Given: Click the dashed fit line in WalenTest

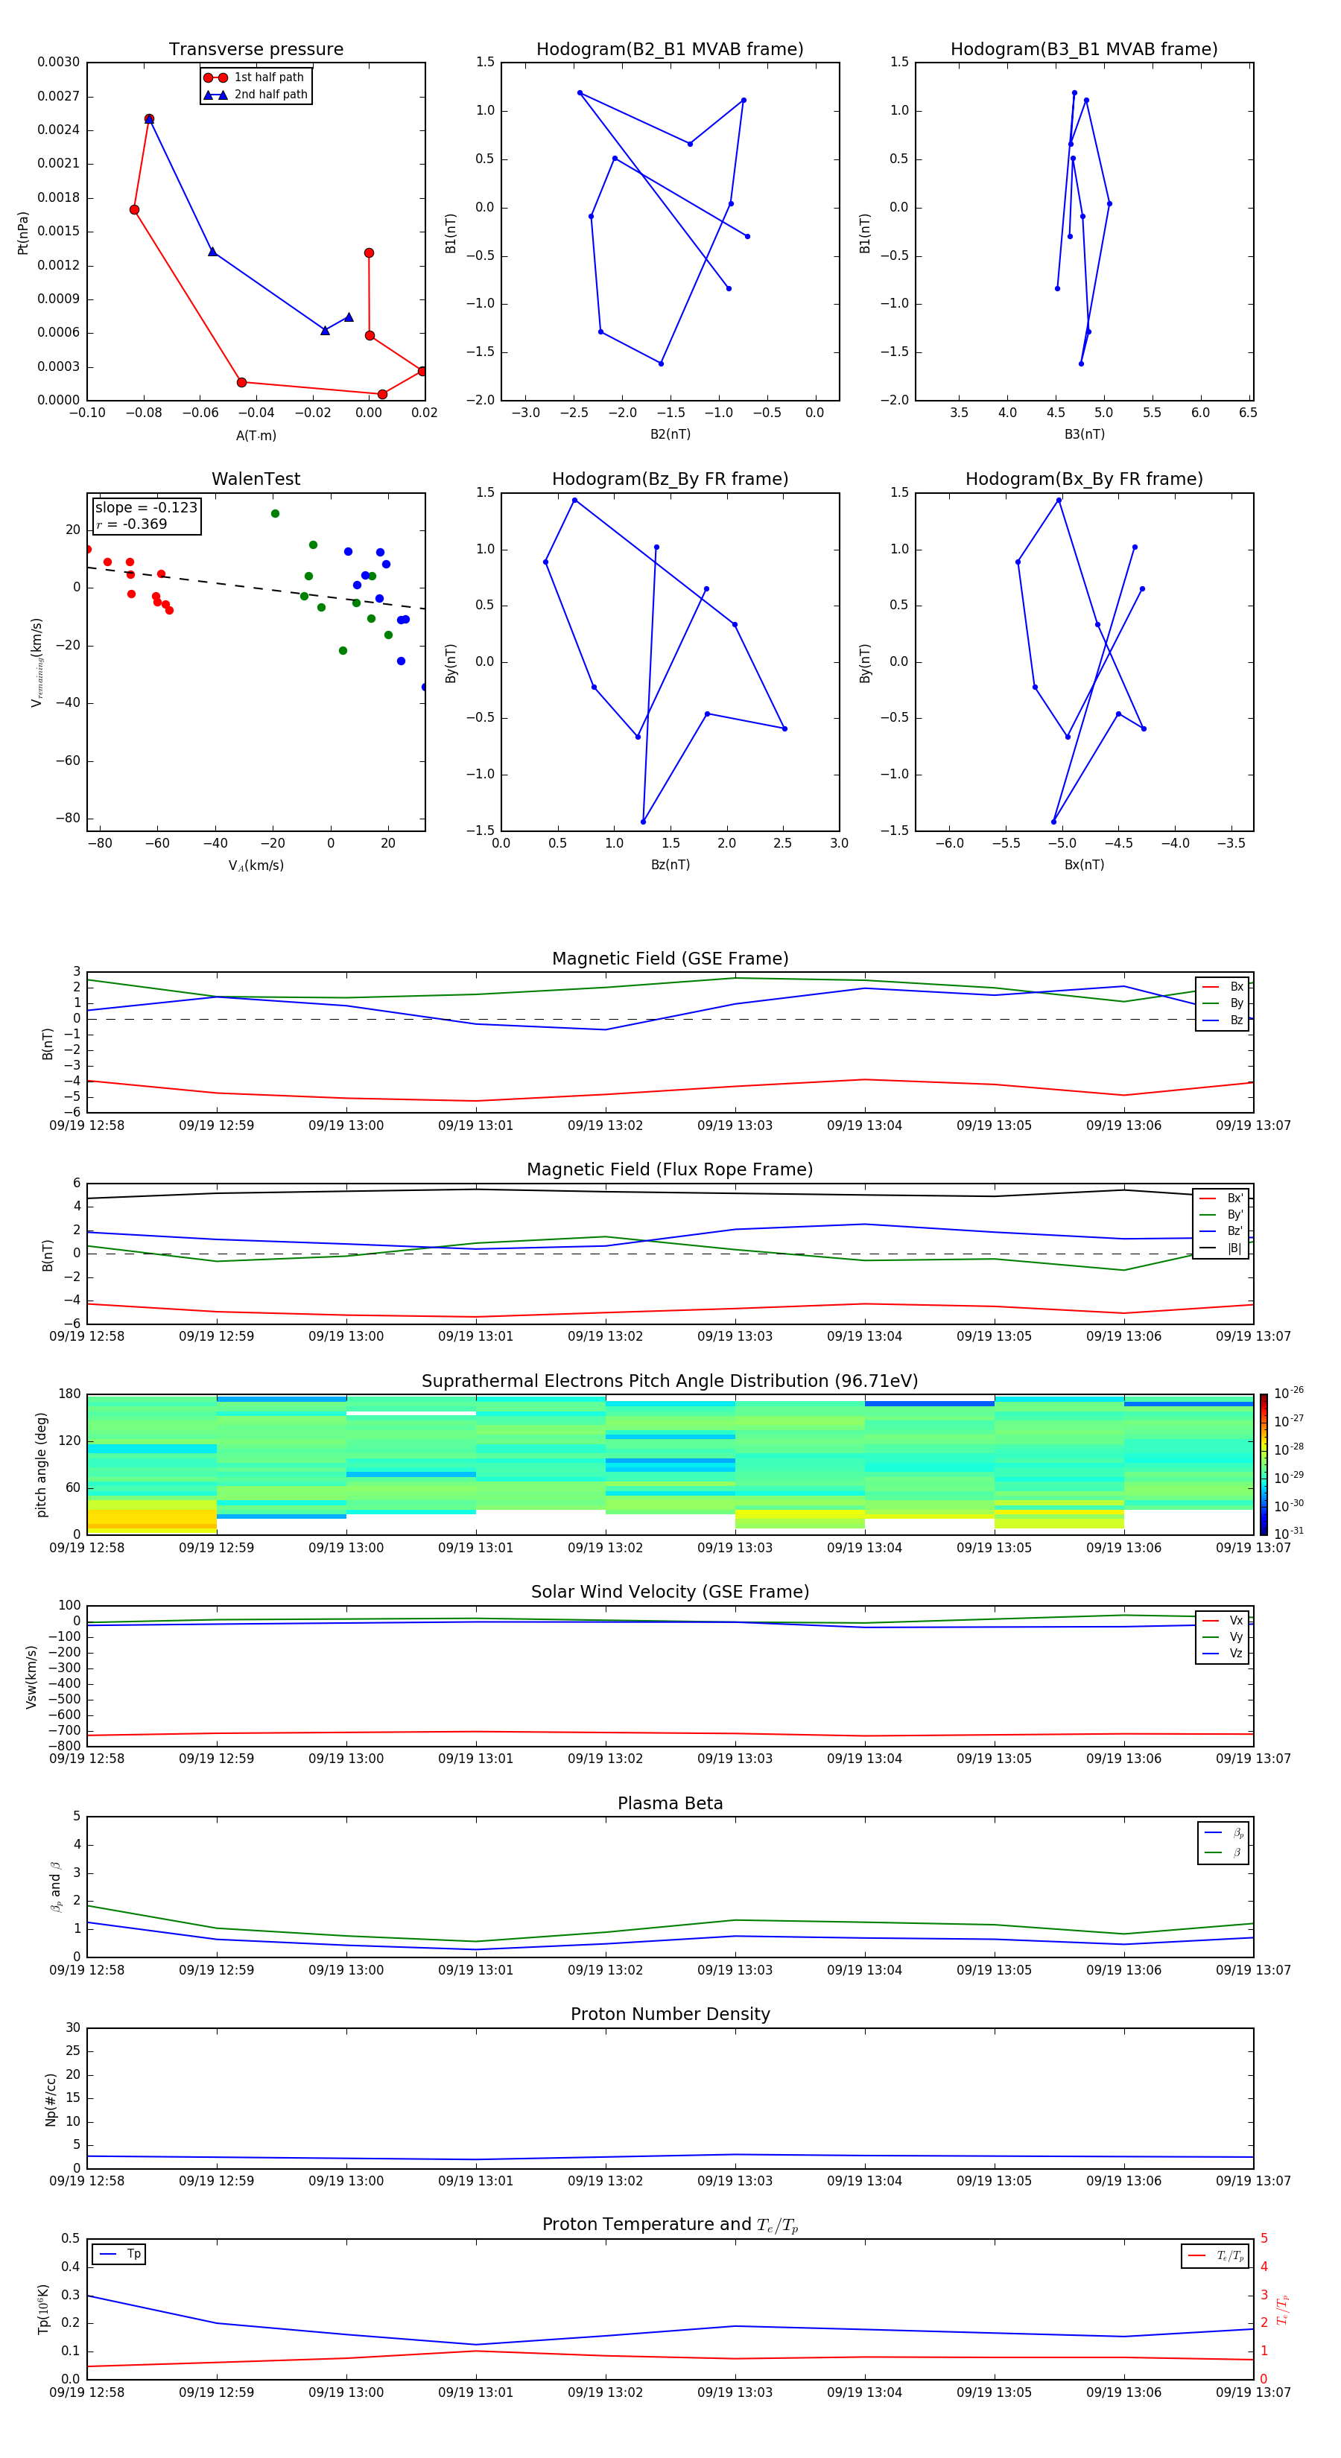Looking at the screenshot, I should pyautogui.click(x=256, y=588).
